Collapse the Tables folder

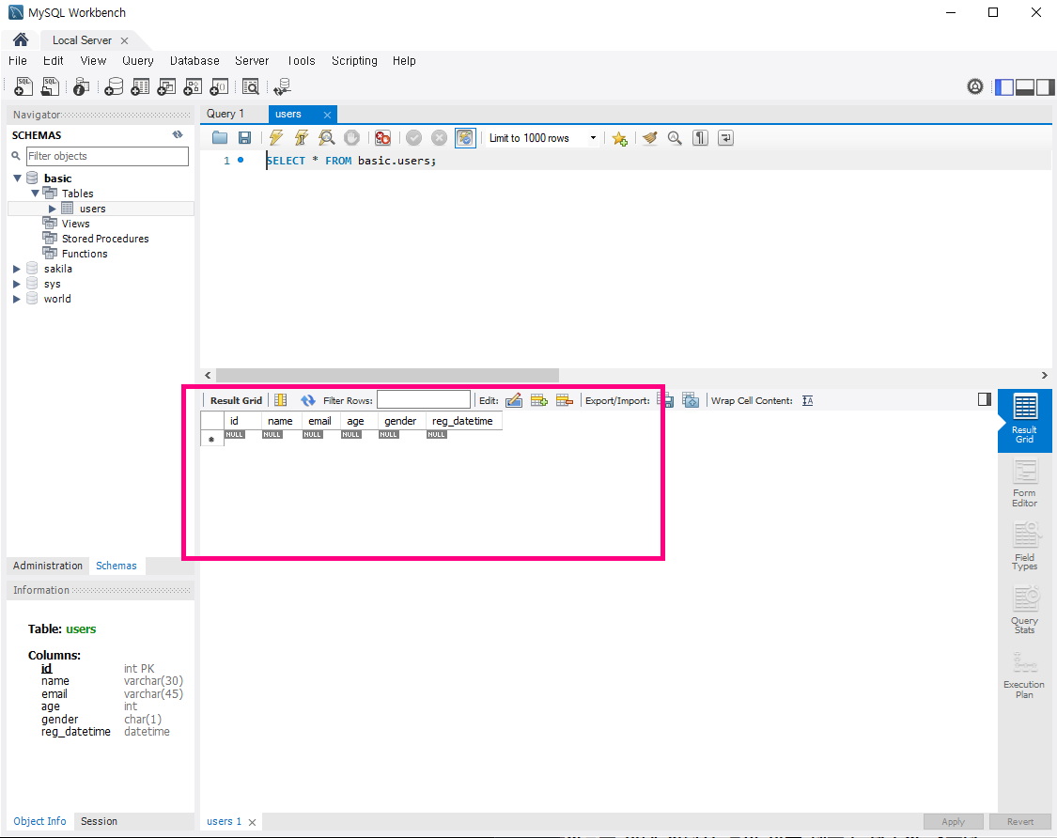tap(35, 194)
